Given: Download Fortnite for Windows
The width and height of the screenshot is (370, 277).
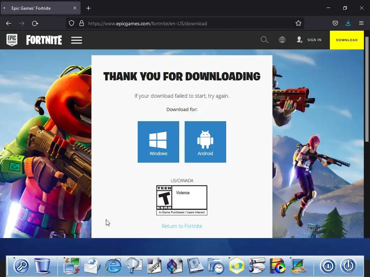Looking at the screenshot, I should tap(158, 142).
